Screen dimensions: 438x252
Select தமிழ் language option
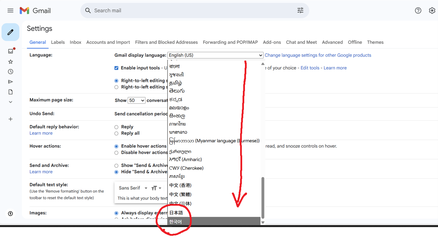(x=214, y=83)
